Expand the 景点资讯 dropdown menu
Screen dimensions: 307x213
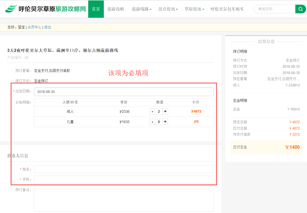click(168, 9)
